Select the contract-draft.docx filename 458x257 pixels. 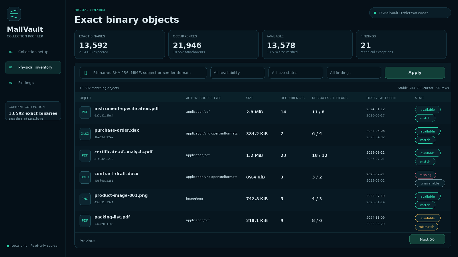(116, 174)
